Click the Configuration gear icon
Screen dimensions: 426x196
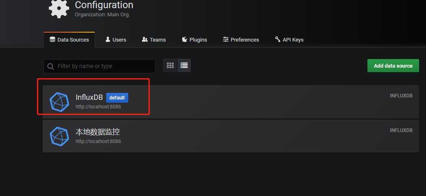(x=59, y=8)
